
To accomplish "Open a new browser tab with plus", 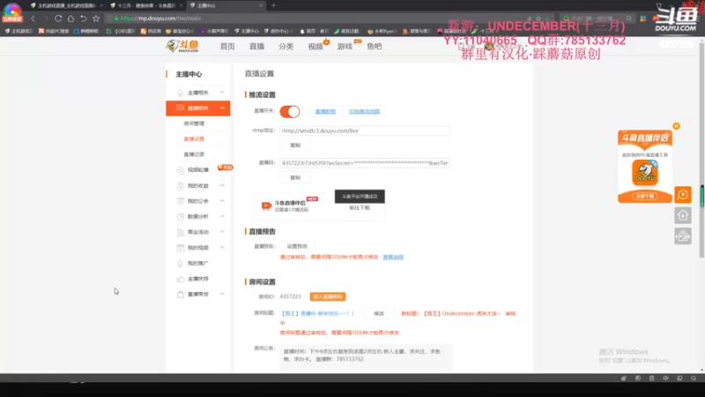I will point(273,5).
